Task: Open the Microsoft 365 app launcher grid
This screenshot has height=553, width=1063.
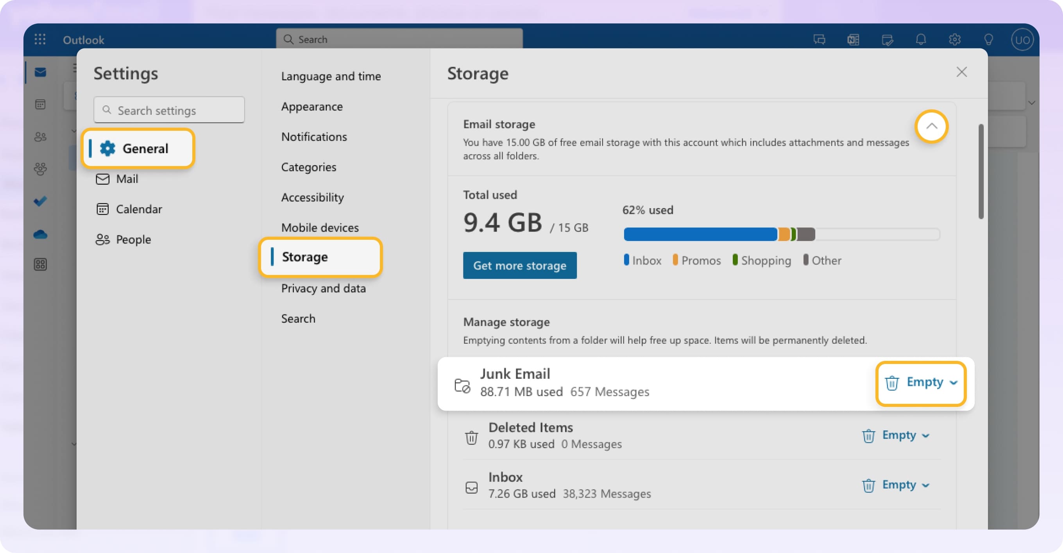Action: 40,39
